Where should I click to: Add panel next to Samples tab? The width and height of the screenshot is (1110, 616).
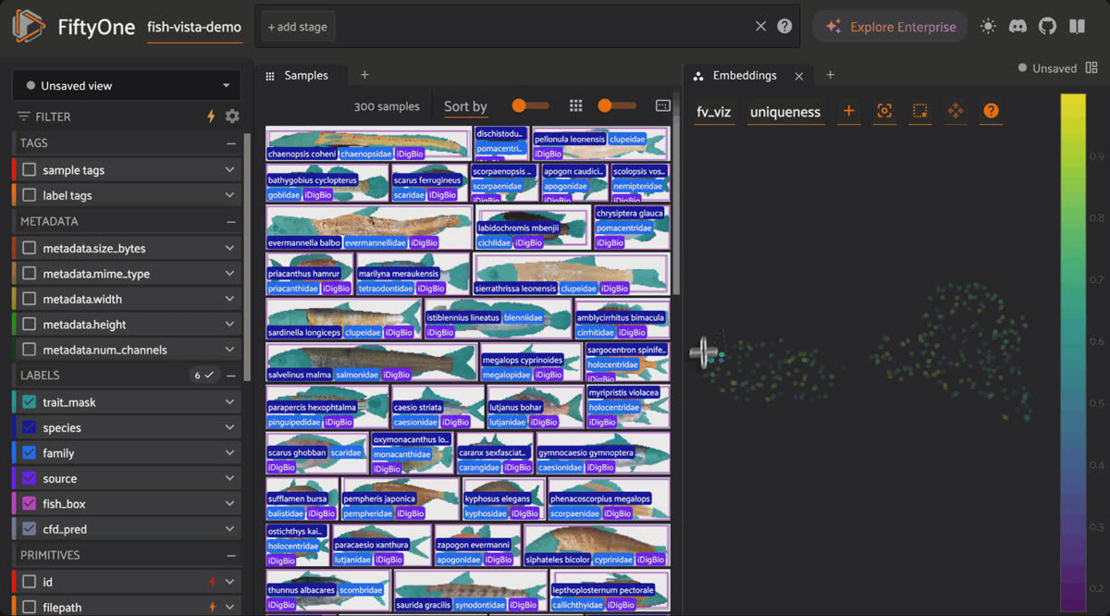click(x=364, y=75)
